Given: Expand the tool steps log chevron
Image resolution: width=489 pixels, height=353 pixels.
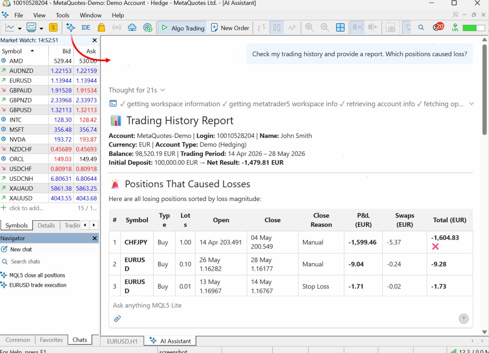Looking at the screenshot, I should [x=471, y=104].
